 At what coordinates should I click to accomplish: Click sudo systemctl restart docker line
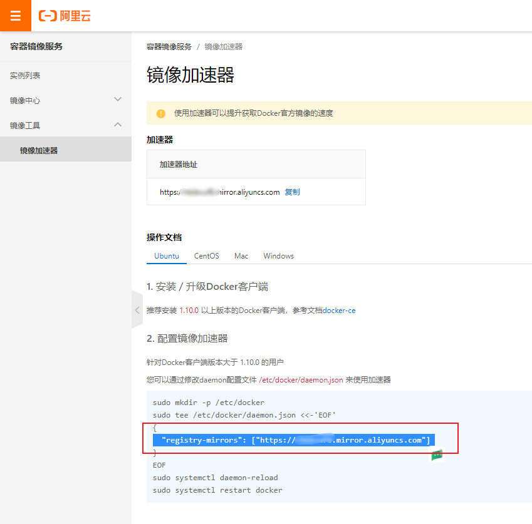pyautogui.click(x=217, y=490)
